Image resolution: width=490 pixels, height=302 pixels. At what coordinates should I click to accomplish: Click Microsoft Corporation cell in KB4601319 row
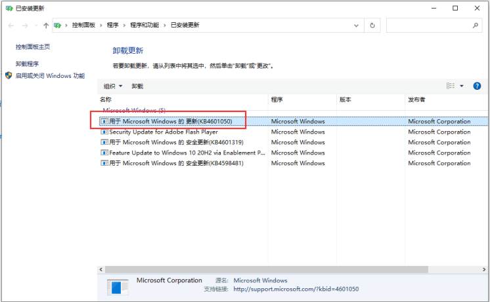tap(439, 142)
